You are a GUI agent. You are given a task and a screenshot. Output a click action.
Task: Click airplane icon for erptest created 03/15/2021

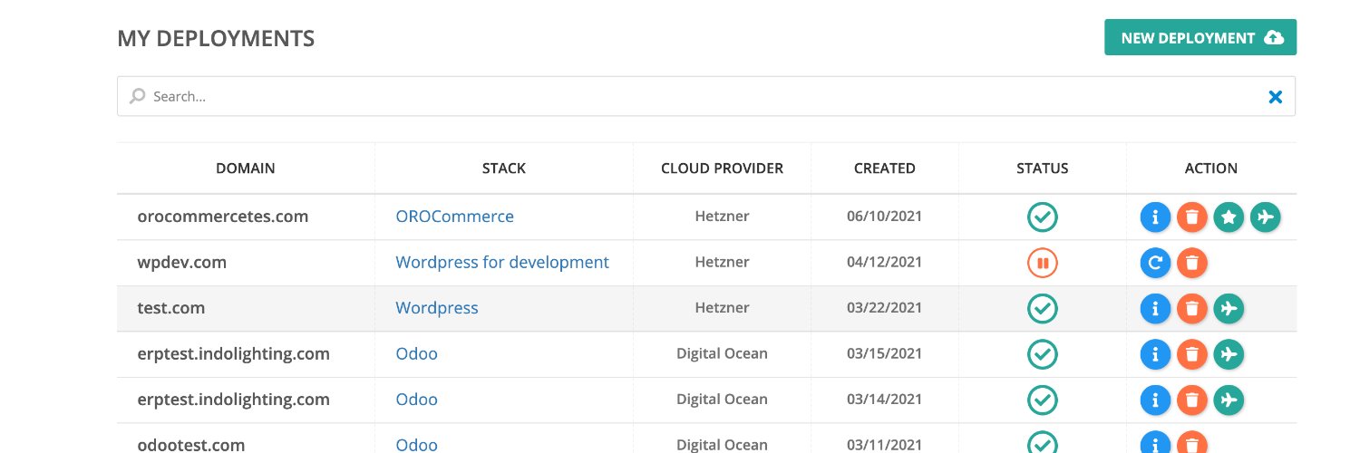coord(1229,353)
